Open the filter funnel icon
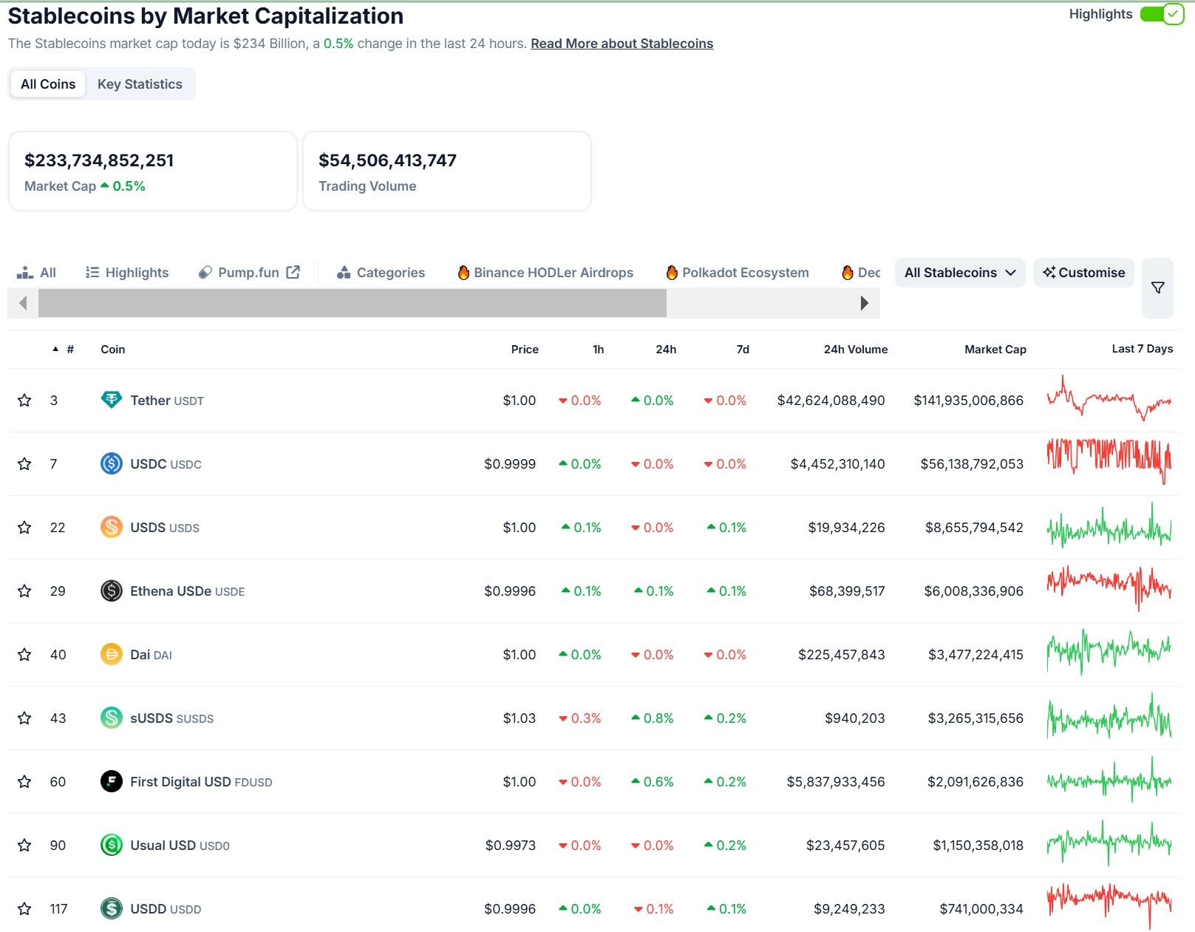The image size is (1195, 932). 1157,288
